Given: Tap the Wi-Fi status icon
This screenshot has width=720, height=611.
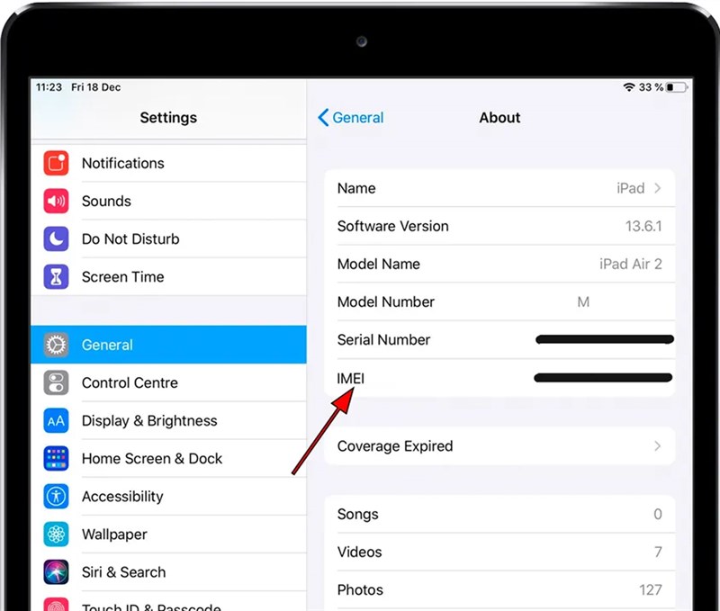Looking at the screenshot, I should [x=628, y=87].
